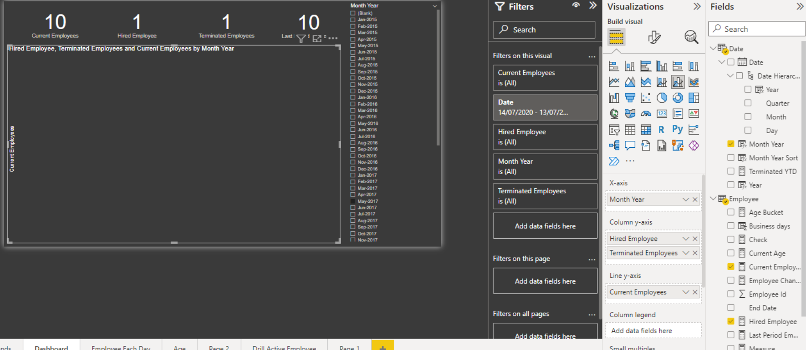Select the pie chart visual
Viewport: 806px width, 350px height.
(x=662, y=98)
